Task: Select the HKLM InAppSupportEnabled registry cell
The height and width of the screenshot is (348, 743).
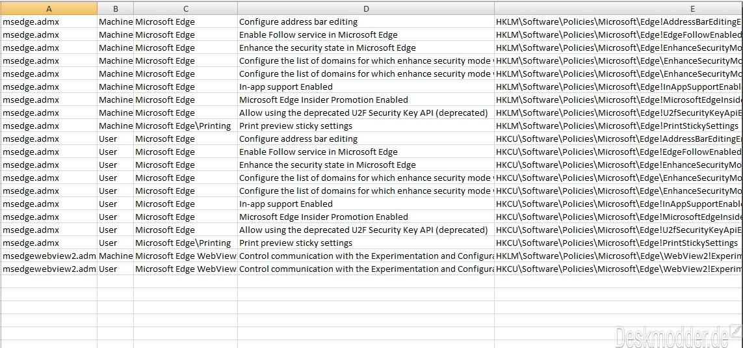Action: (619, 87)
